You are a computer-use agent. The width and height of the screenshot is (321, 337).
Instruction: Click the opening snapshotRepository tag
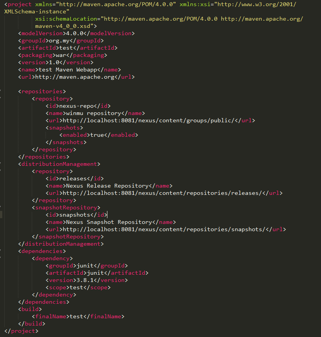(x=66, y=207)
